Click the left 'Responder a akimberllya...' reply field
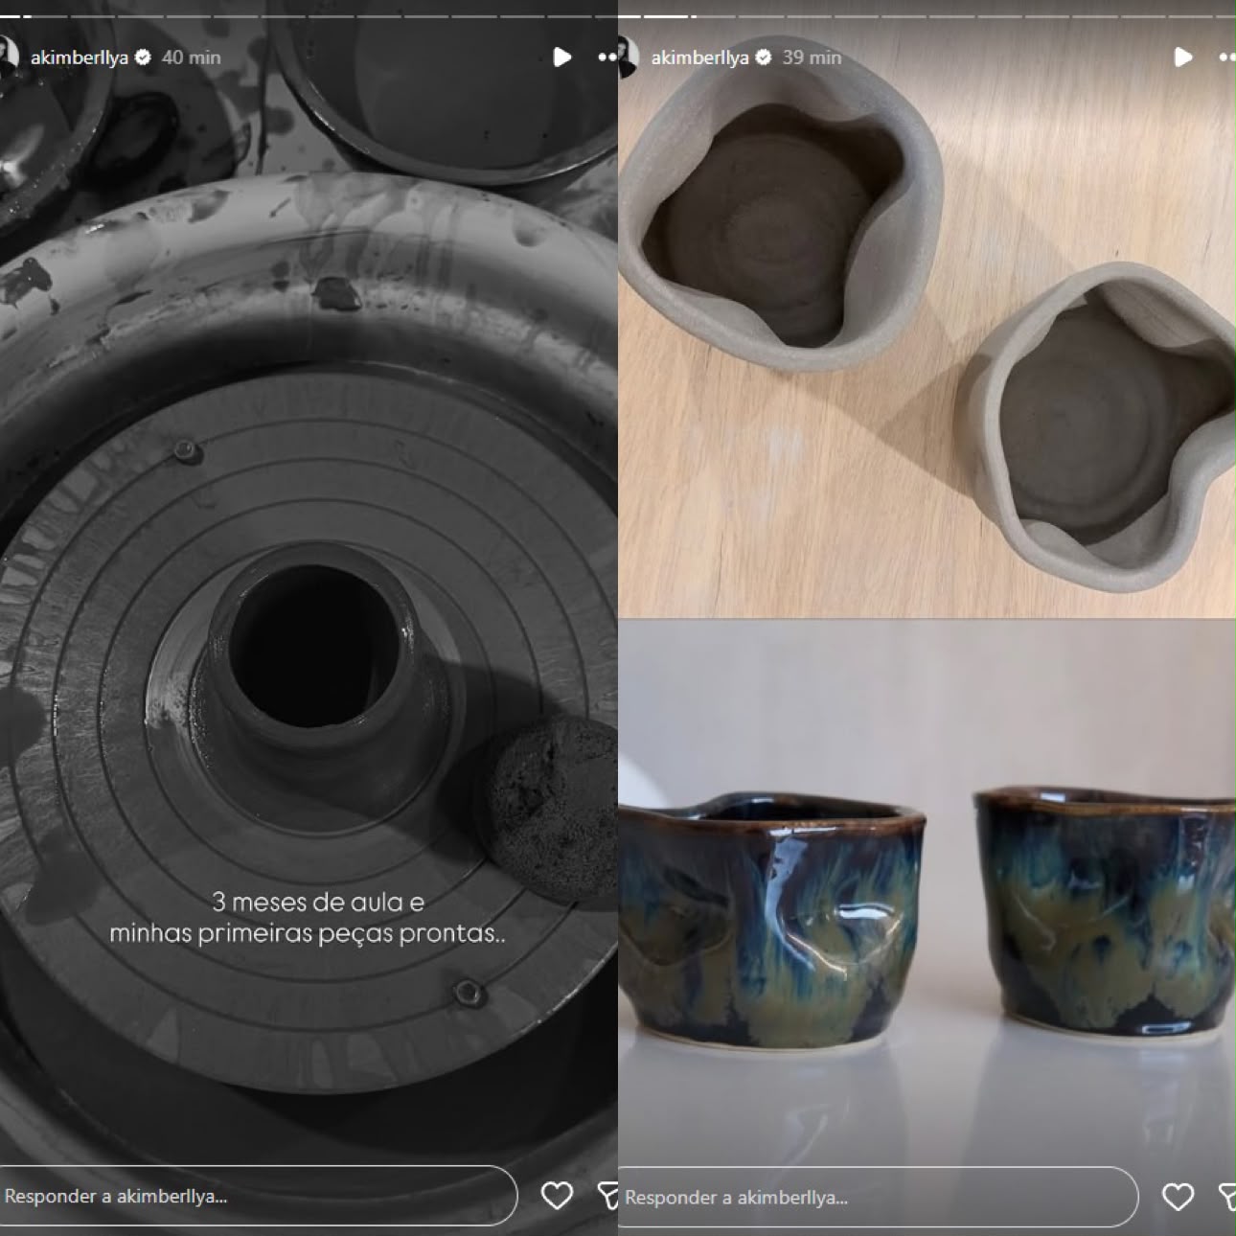1236x1236 pixels. click(x=257, y=1196)
